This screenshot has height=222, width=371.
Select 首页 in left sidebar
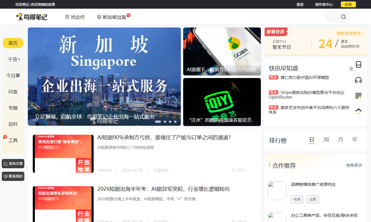(x=13, y=43)
